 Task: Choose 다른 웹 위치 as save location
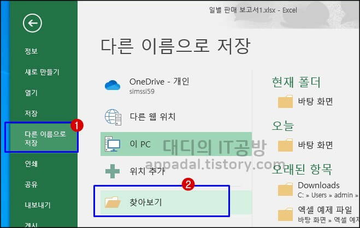[x=176, y=117]
